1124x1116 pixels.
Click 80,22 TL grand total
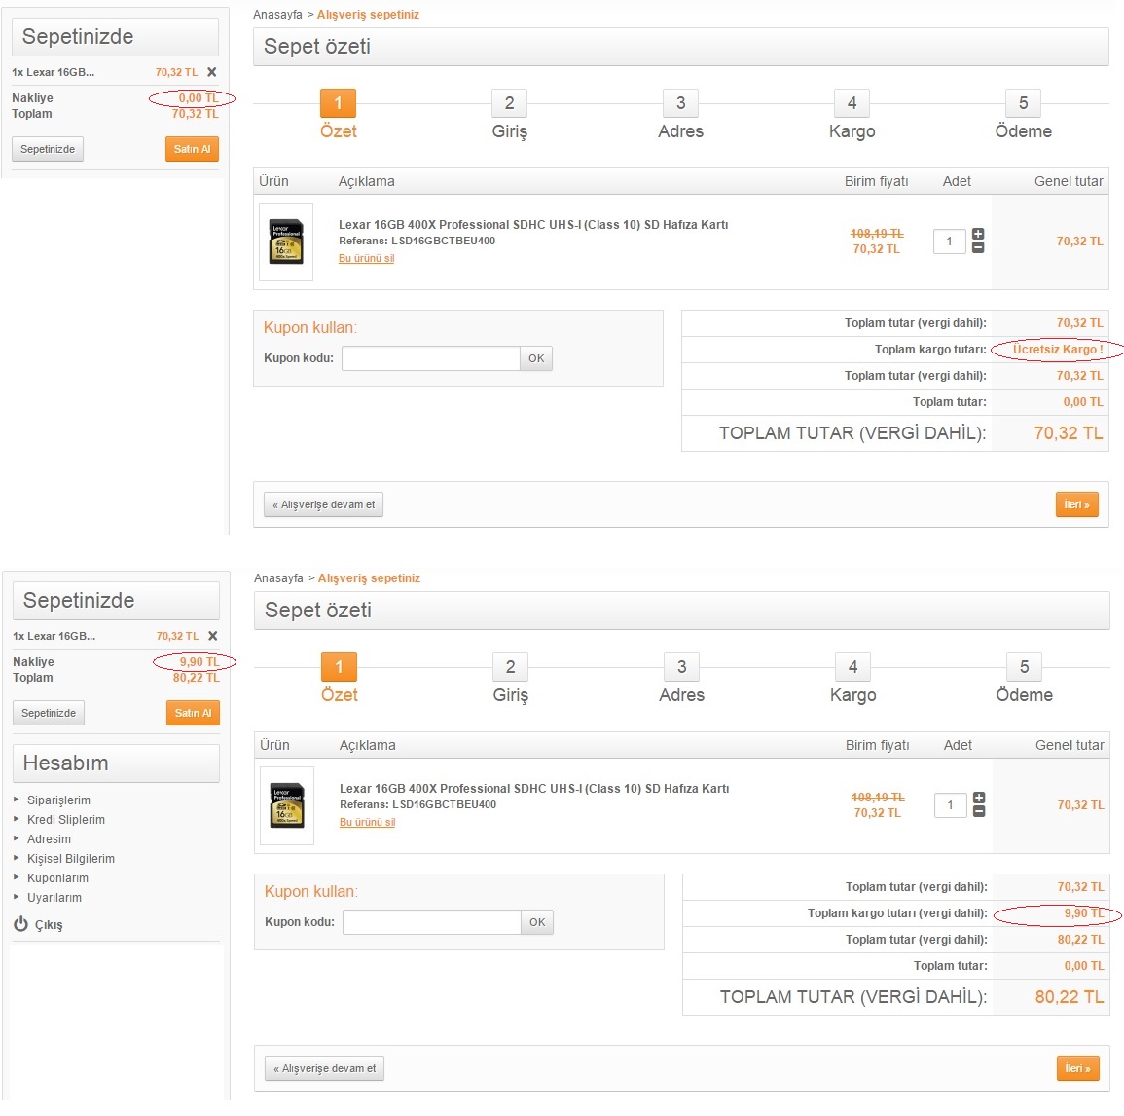click(1069, 997)
